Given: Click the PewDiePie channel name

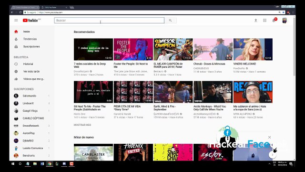Looking at the screenshot, I should click(239, 68).
